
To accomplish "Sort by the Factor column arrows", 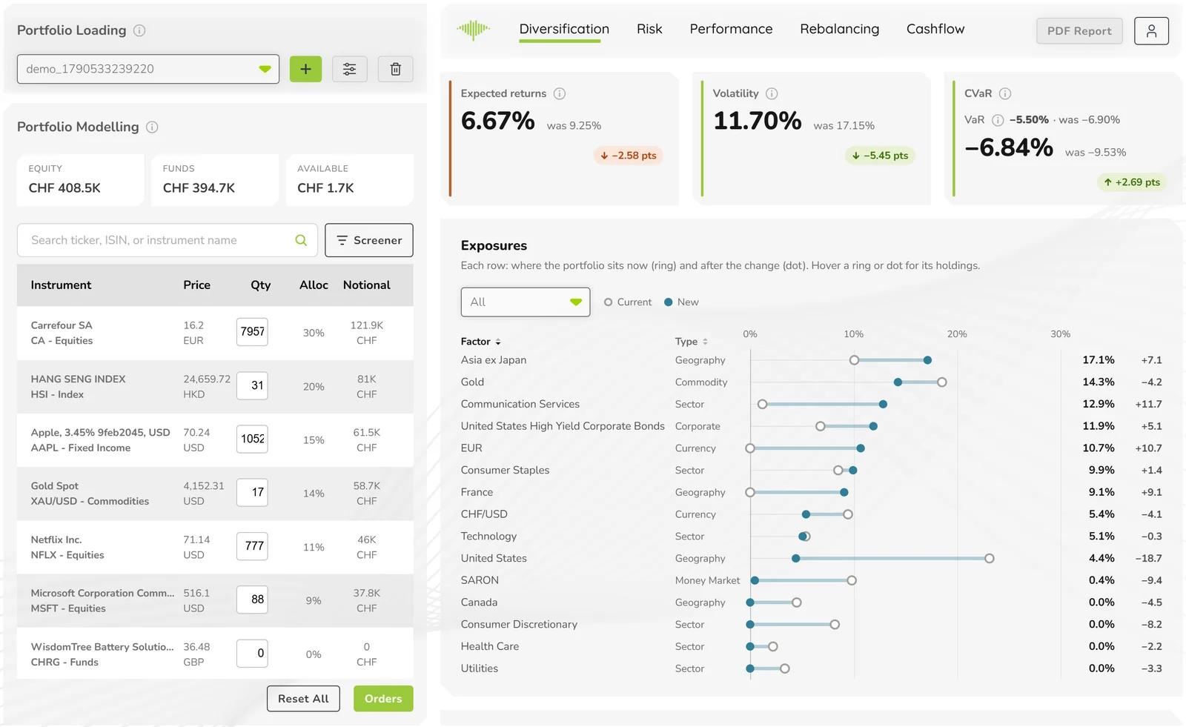I will click(498, 342).
